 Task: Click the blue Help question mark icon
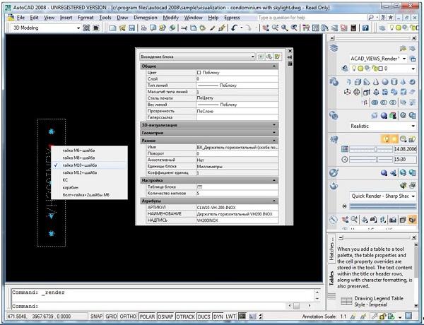pos(365,28)
